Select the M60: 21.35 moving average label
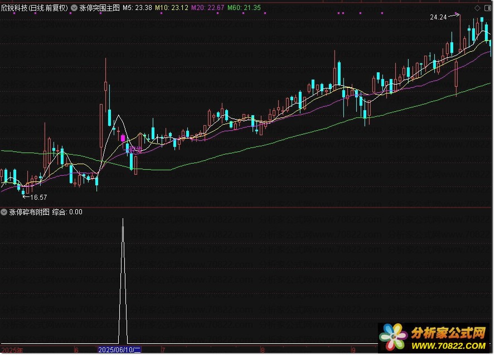This screenshot has height=355, width=495. [244, 8]
